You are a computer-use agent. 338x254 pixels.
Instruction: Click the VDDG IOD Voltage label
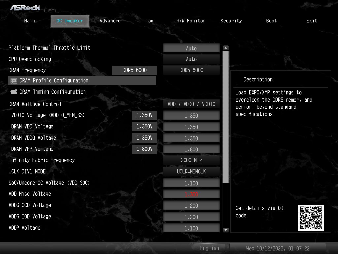(x=29, y=216)
